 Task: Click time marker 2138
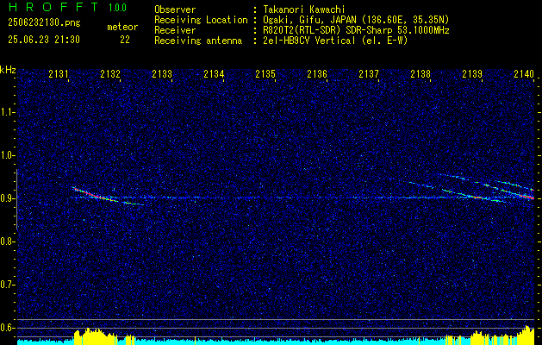pos(421,74)
